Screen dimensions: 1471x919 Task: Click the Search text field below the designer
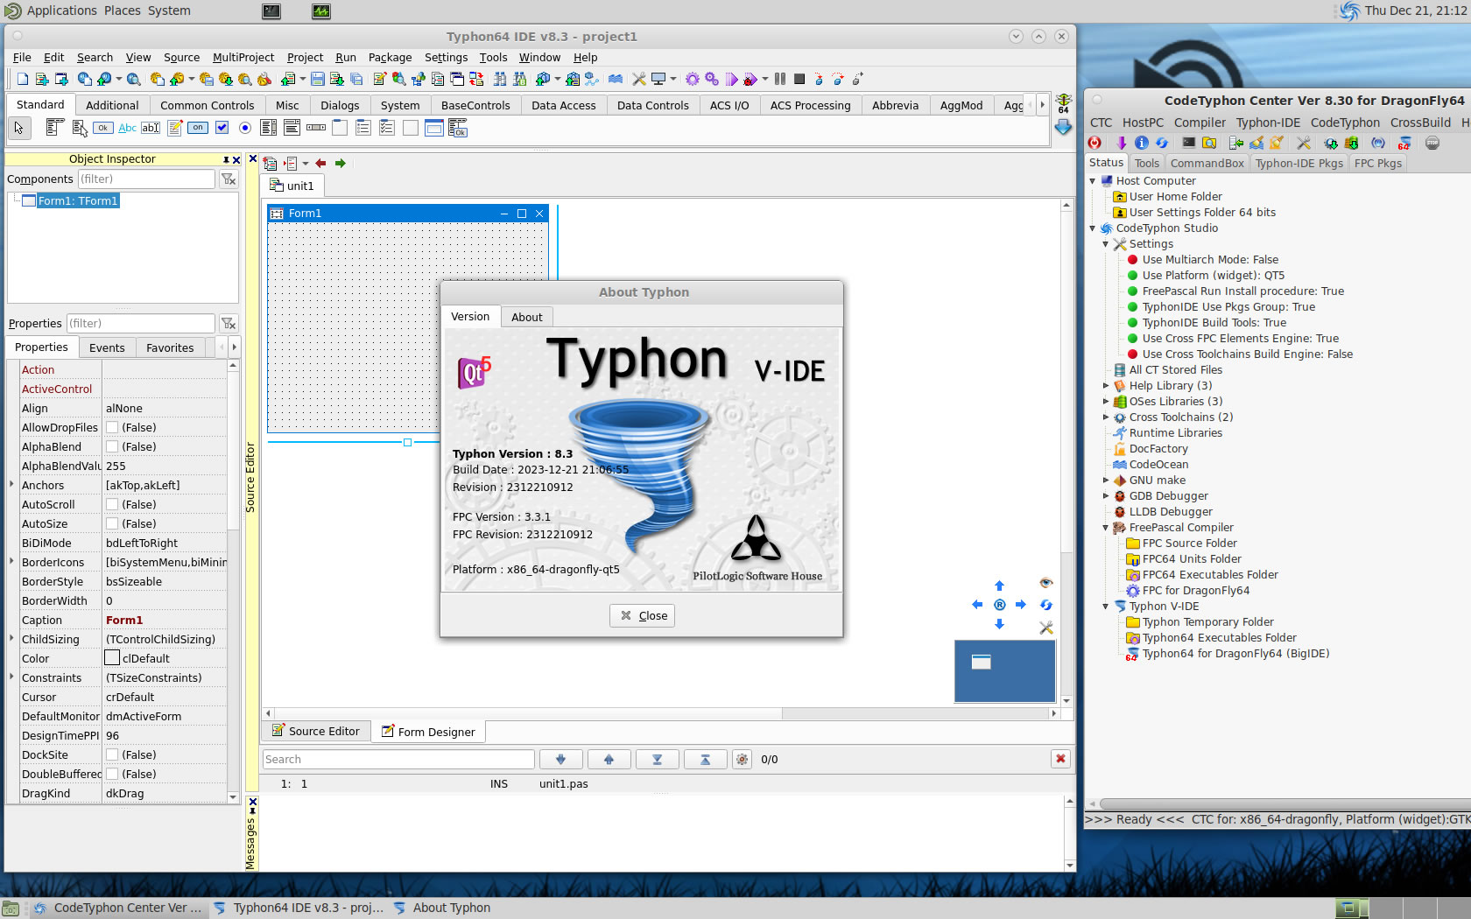(398, 760)
